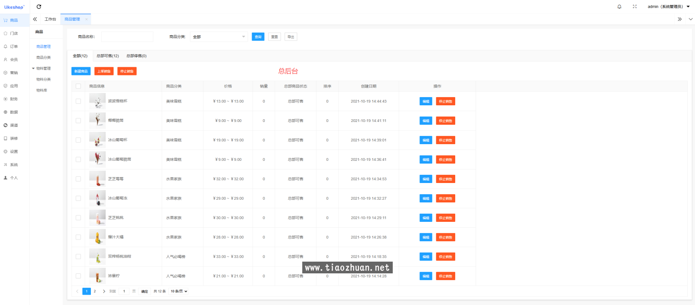Check the 冰山葡萄脆筒 row checkbox

pos(78,160)
